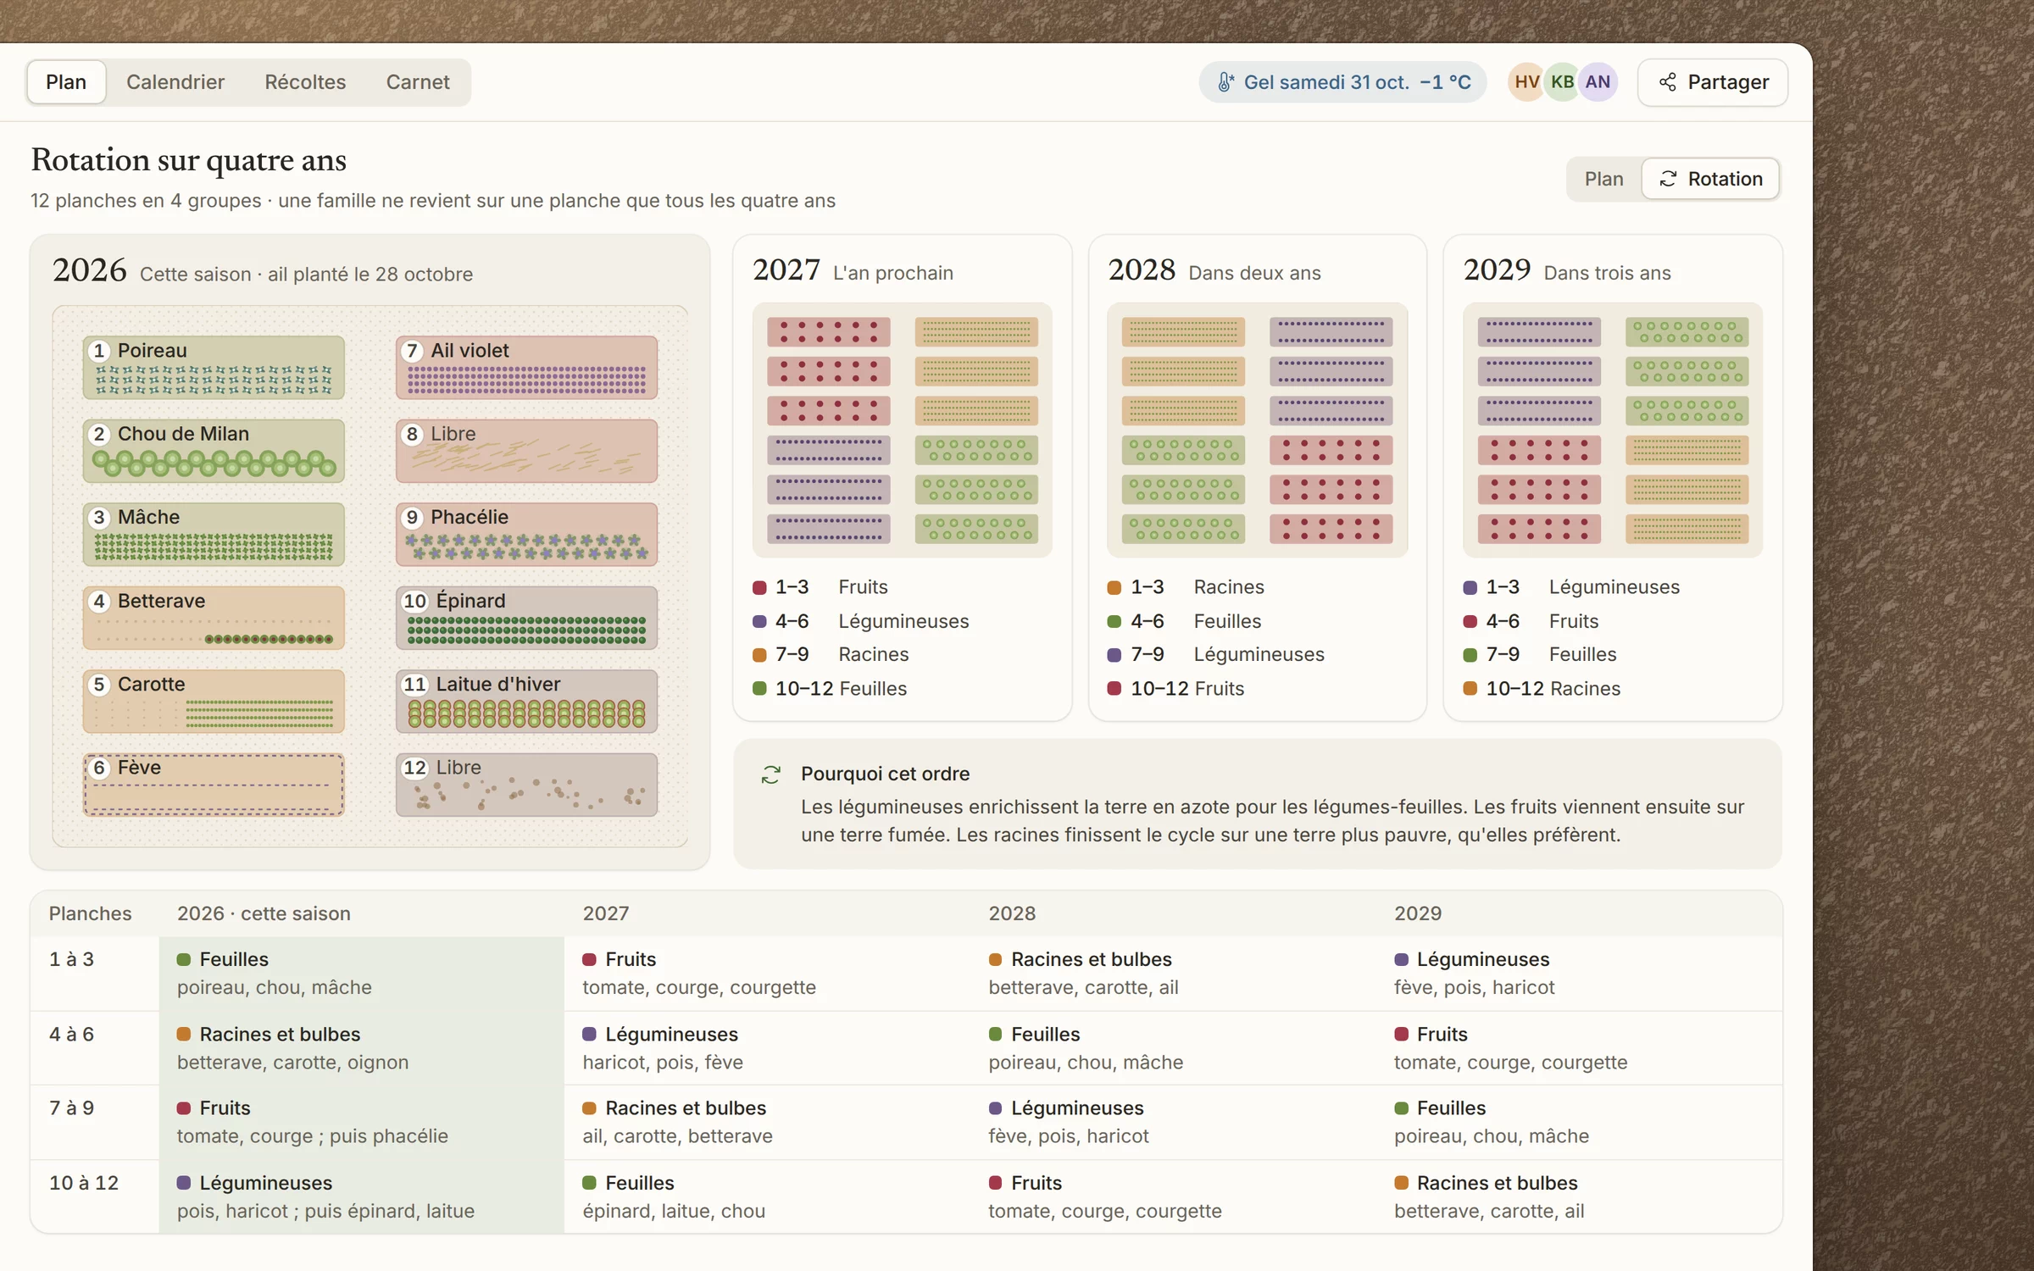Click the 2028 Dans deux ans heading

coord(1214,270)
